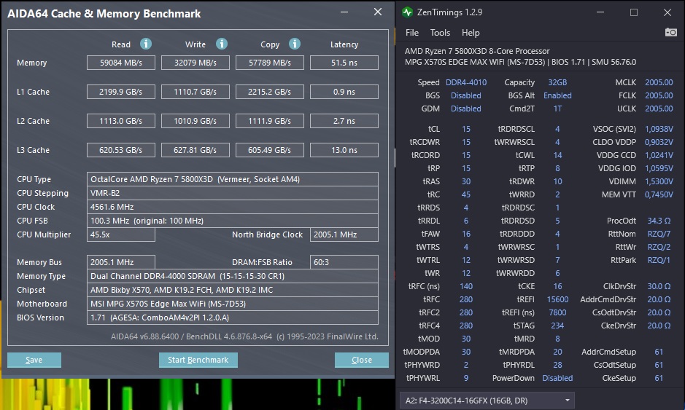Click Memory Write value 32079 MB/s
This screenshot has height=410, width=685.
click(x=196, y=63)
